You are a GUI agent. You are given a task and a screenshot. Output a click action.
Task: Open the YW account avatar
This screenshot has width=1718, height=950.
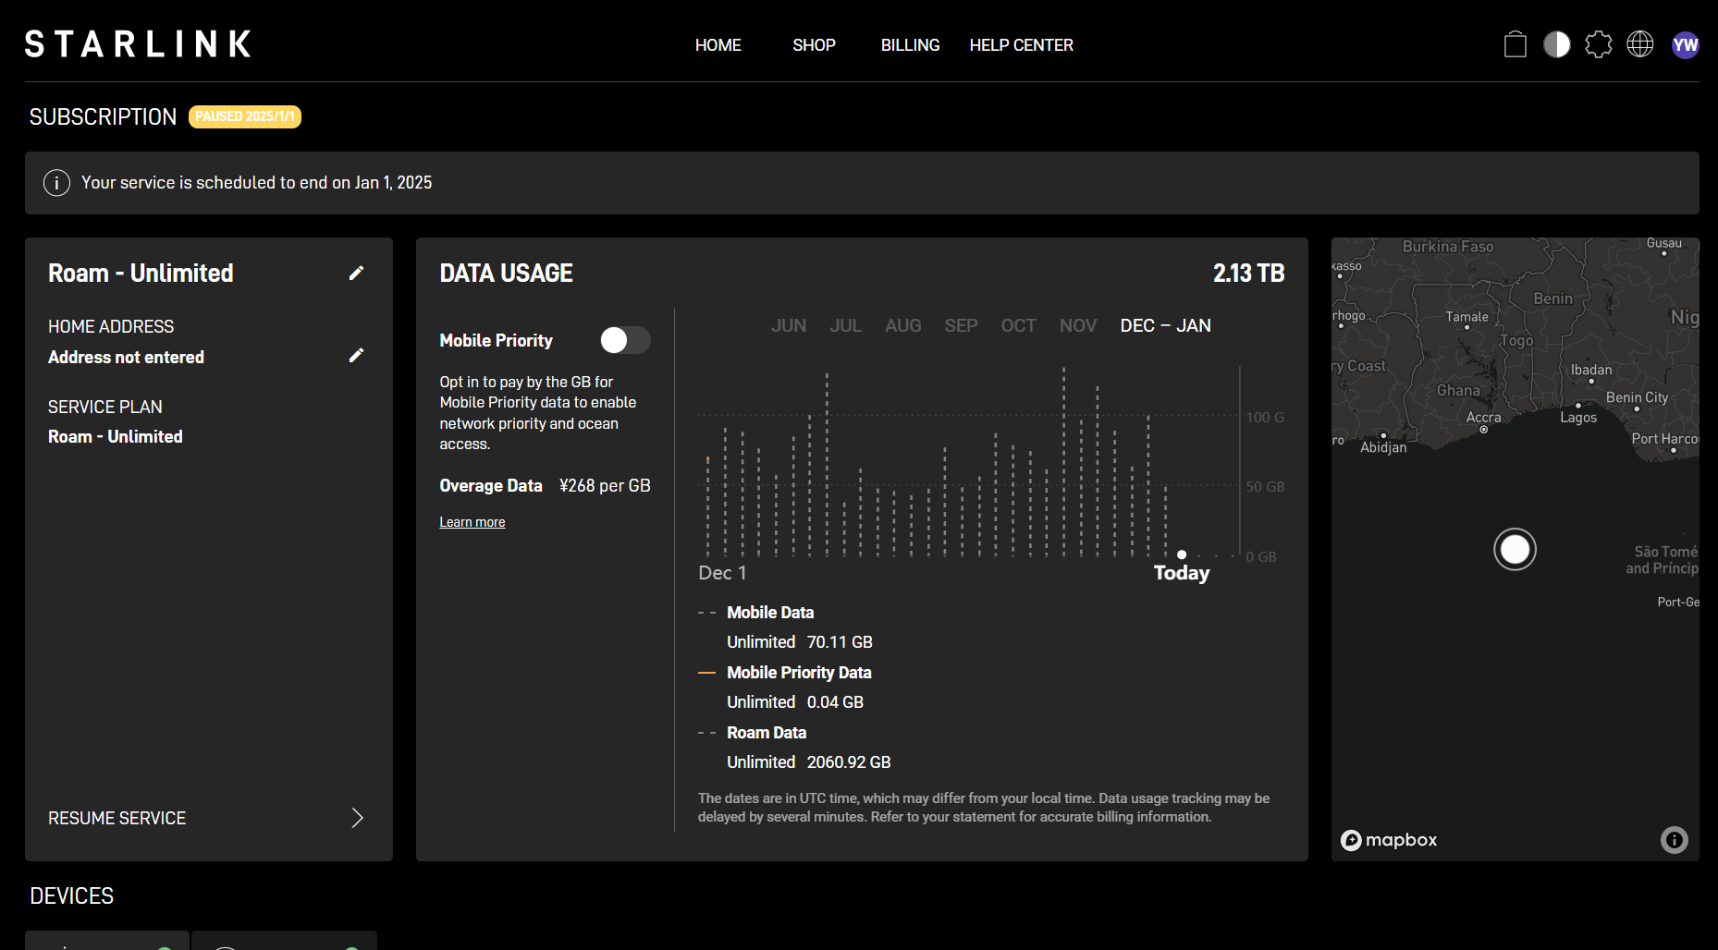pos(1685,44)
